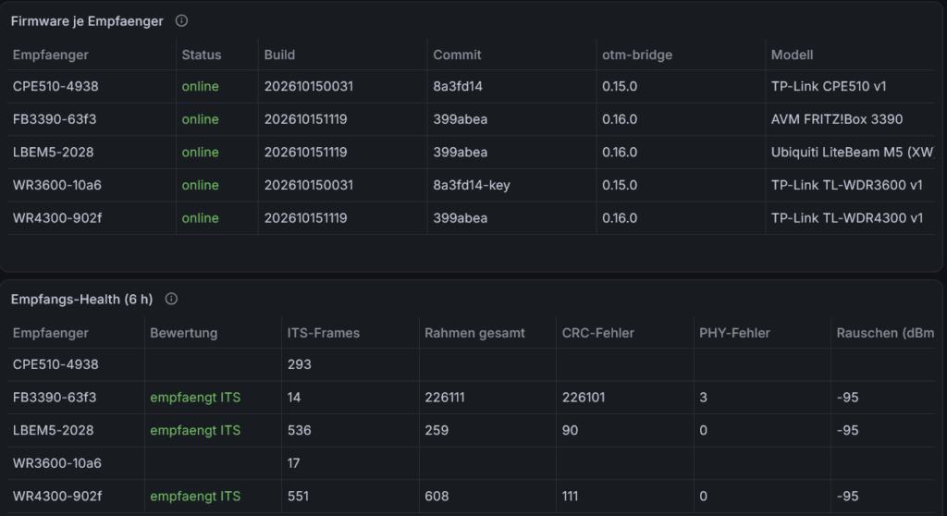
Task: Click model TP-Link CPE510 v1
Action: (829, 86)
